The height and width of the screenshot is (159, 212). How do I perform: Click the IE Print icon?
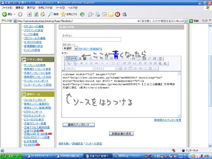(98, 14)
